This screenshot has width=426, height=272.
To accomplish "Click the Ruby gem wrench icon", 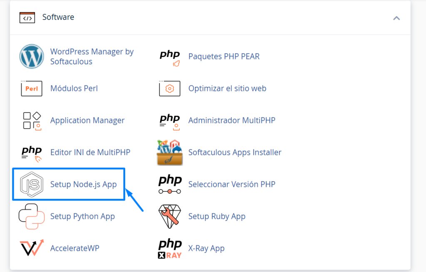I will [170, 216].
